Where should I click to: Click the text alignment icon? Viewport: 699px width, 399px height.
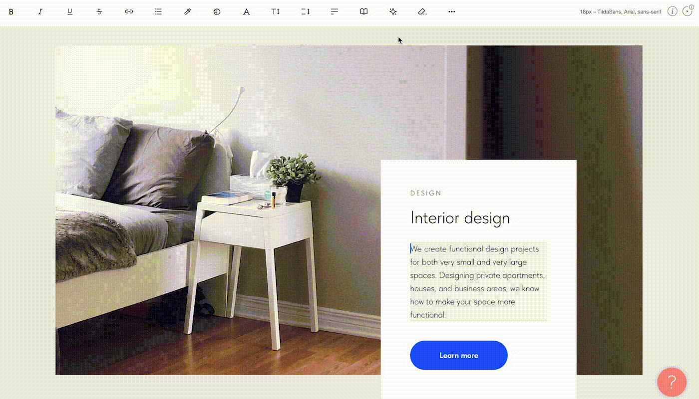(335, 11)
